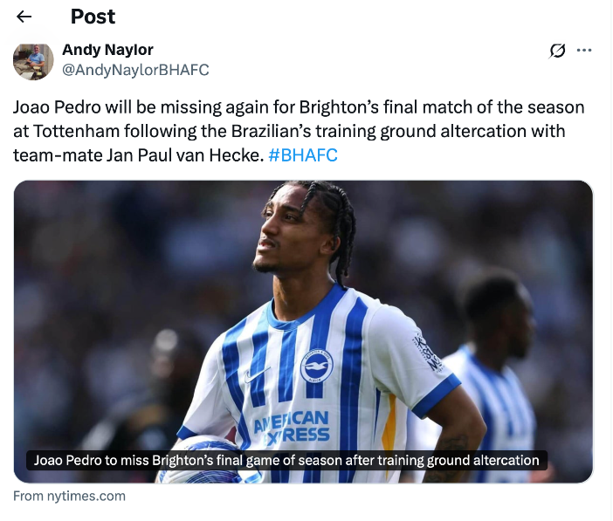Click the "Post" page heading

click(x=93, y=17)
